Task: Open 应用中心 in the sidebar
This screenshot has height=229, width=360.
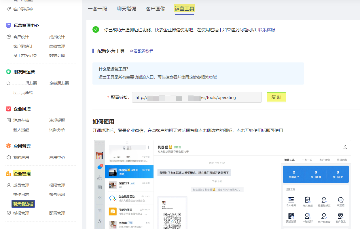Action: 57,157
